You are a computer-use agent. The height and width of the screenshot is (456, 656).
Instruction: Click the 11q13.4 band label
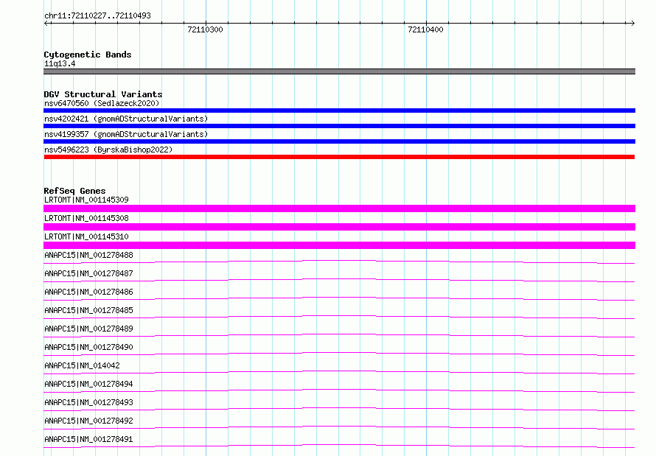pyautogui.click(x=60, y=63)
